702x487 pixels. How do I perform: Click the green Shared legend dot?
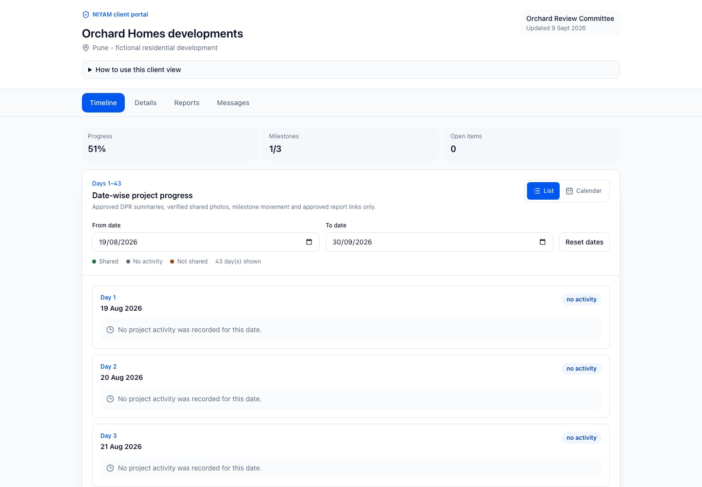94,262
